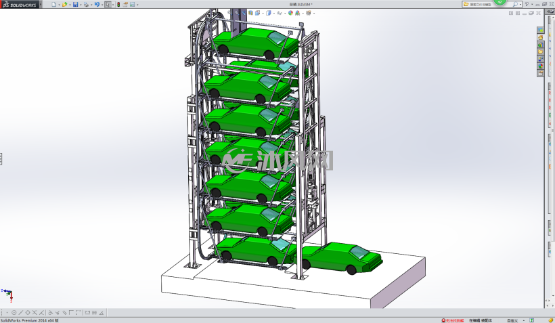Open the View Settings icon
This screenshot has height=323, width=555.
coord(308,13)
